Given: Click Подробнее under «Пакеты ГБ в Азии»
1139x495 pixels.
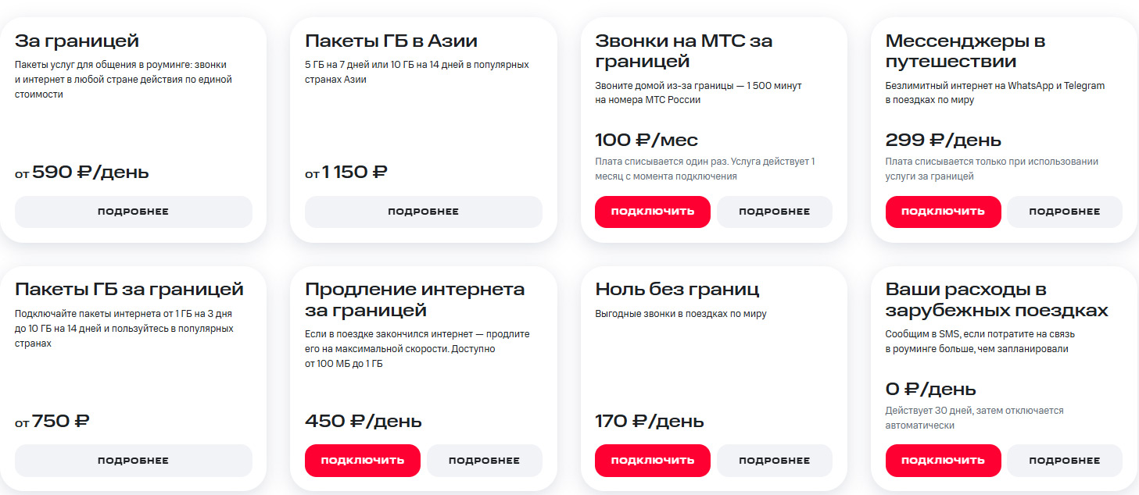Looking at the screenshot, I should point(423,212).
